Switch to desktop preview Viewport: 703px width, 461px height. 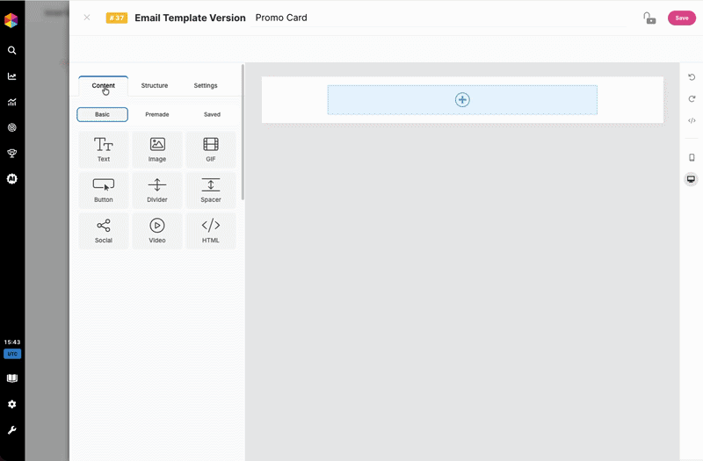(x=692, y=179)
